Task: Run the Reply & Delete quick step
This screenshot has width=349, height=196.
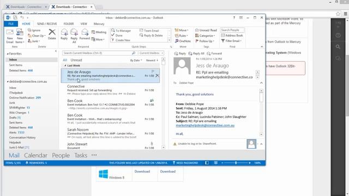Action: coord(151,35)
